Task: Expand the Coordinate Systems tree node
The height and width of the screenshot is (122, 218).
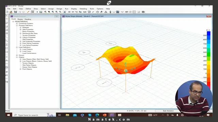Action: point(17,23)
